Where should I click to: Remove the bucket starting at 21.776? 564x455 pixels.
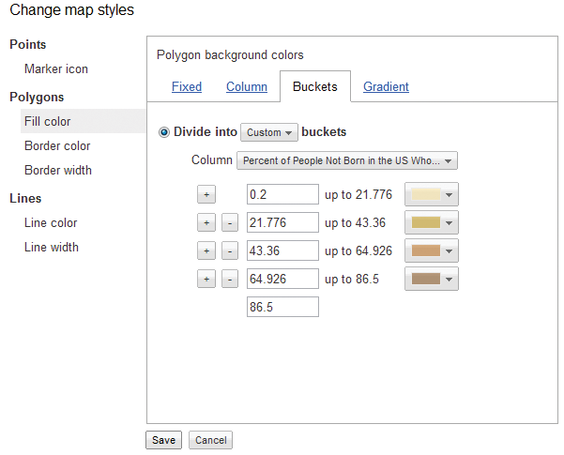[230, 222]
